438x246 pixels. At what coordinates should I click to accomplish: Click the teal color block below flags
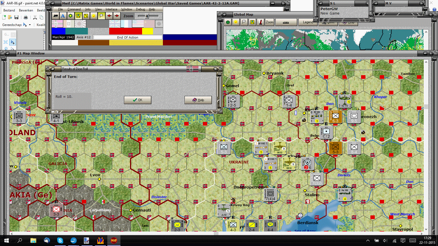point(77,31)
